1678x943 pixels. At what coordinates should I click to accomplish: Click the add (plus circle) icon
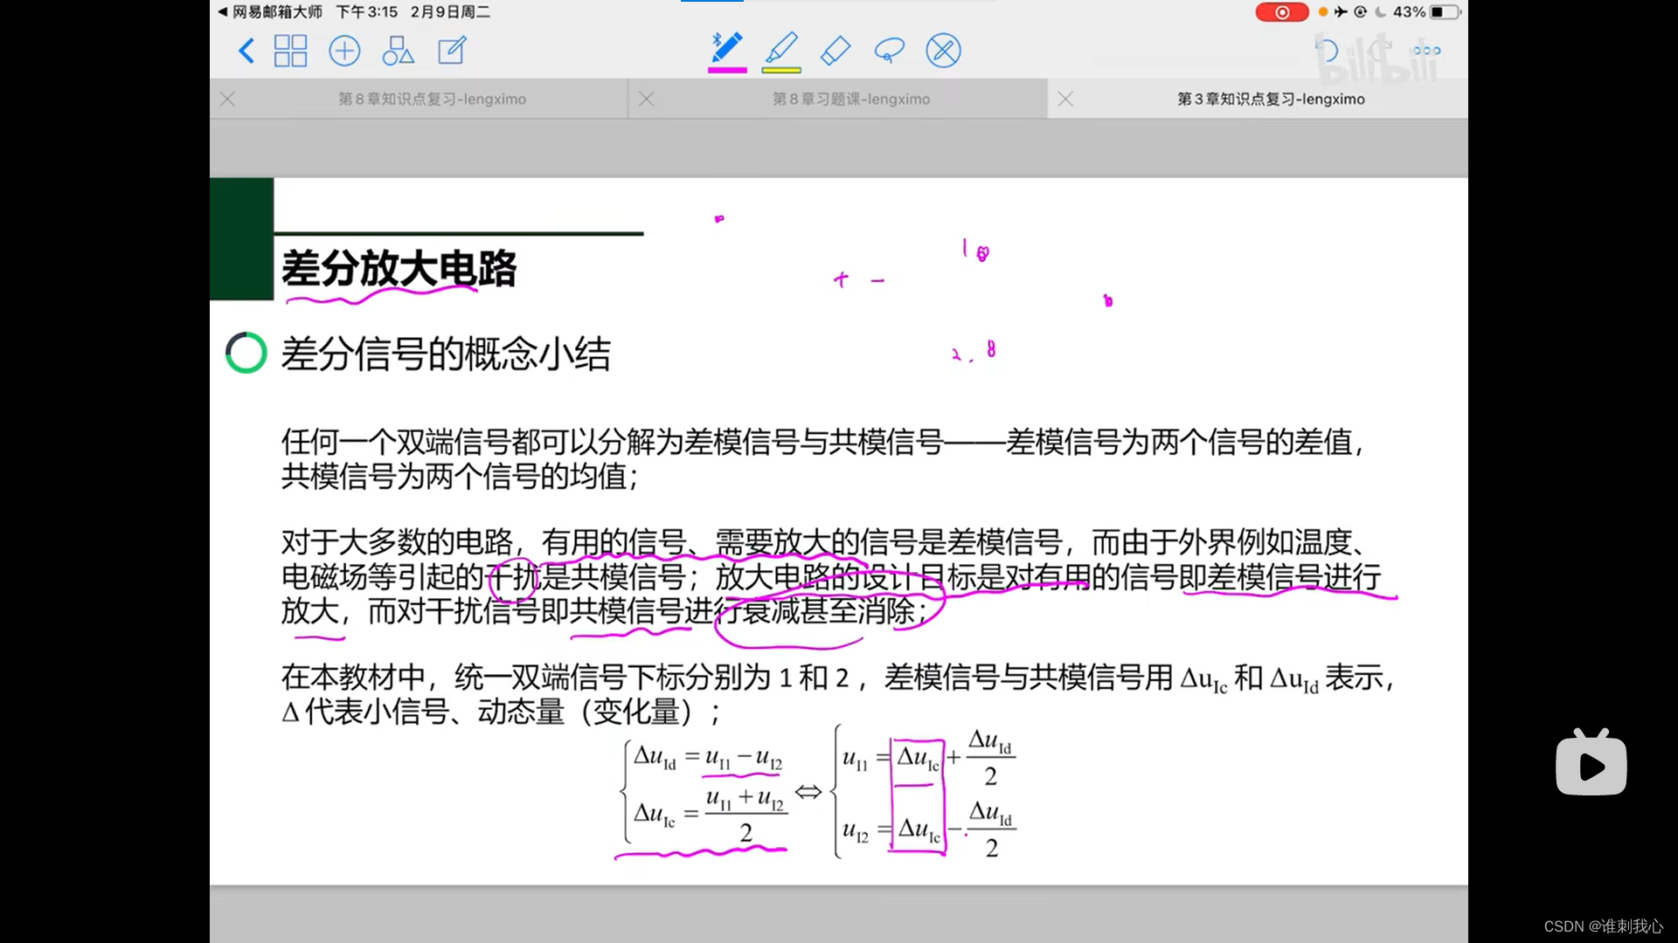pos(344,51)
